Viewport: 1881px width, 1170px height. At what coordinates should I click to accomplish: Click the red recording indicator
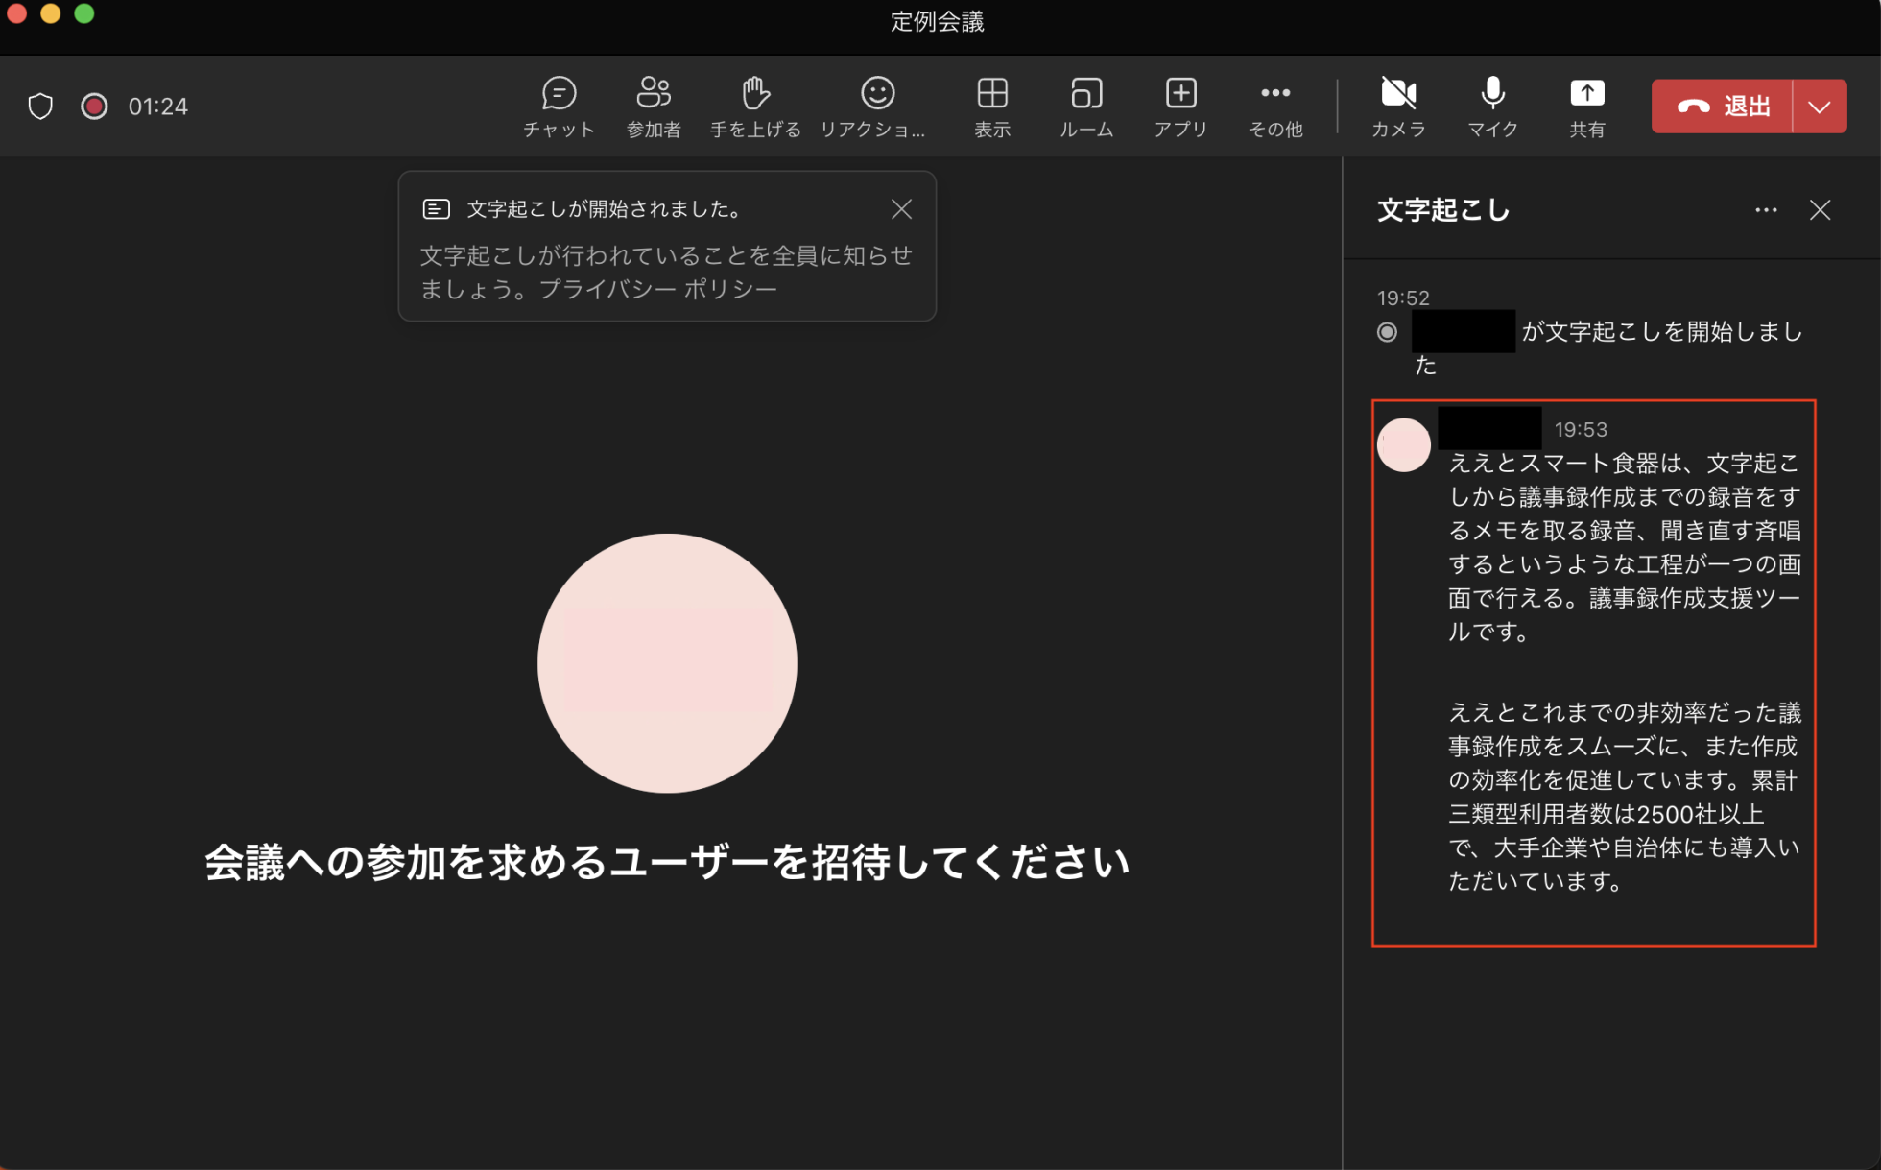pos(94,107)
